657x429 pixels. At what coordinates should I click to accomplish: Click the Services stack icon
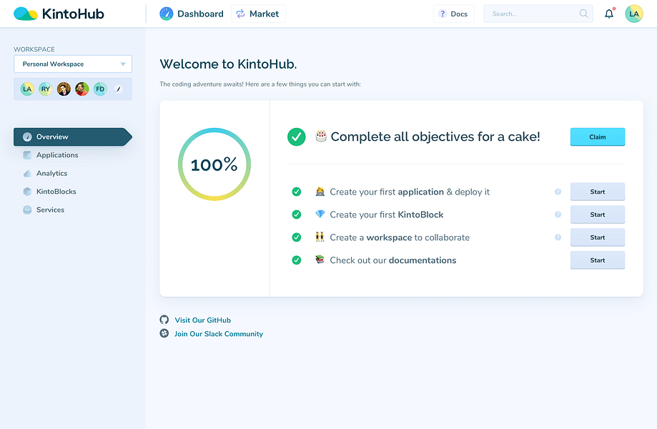(27, 210)
